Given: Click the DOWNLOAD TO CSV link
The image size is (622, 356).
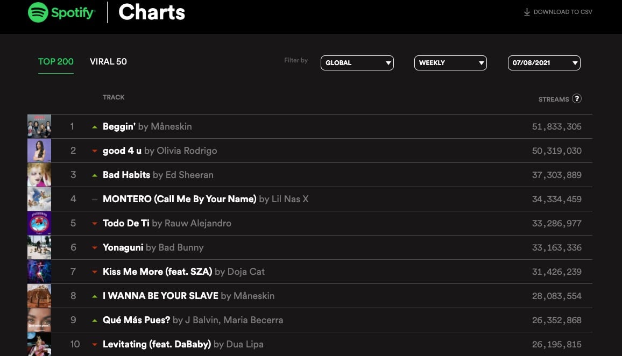Looking at the screenshot, I should [x=562, y=12].
